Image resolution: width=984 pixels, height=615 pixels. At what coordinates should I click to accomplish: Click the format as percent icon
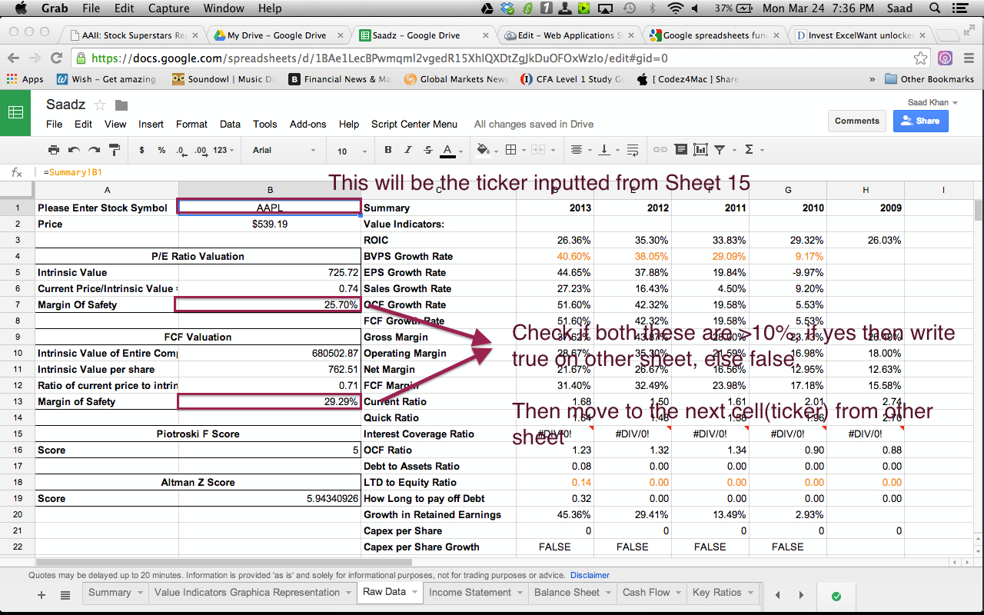click(162, 149)
